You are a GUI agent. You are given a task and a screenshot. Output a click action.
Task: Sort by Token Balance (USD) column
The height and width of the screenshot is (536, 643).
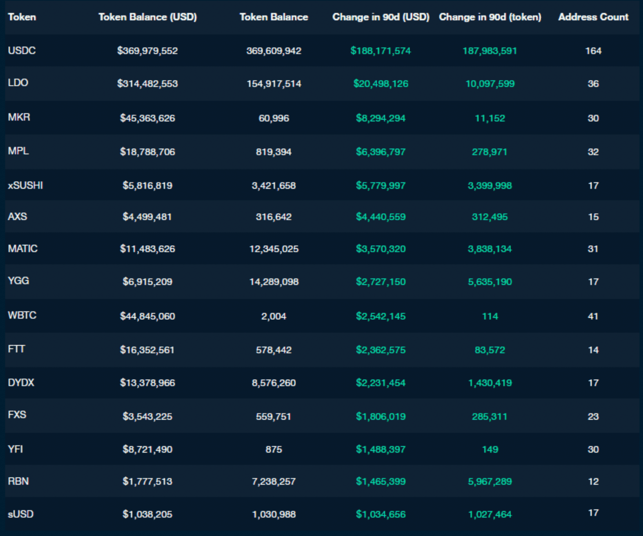click(x=148, y=17)
